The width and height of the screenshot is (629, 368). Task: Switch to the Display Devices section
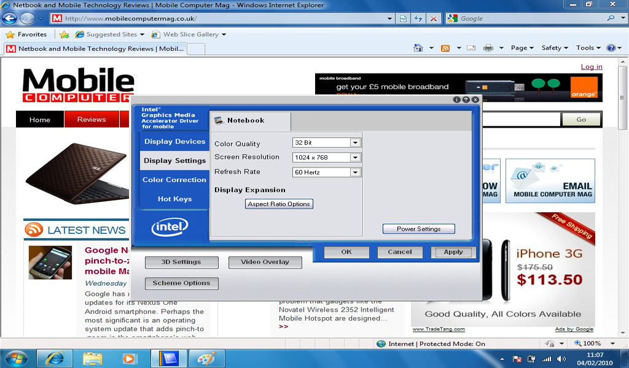click(x=174, y=141)
